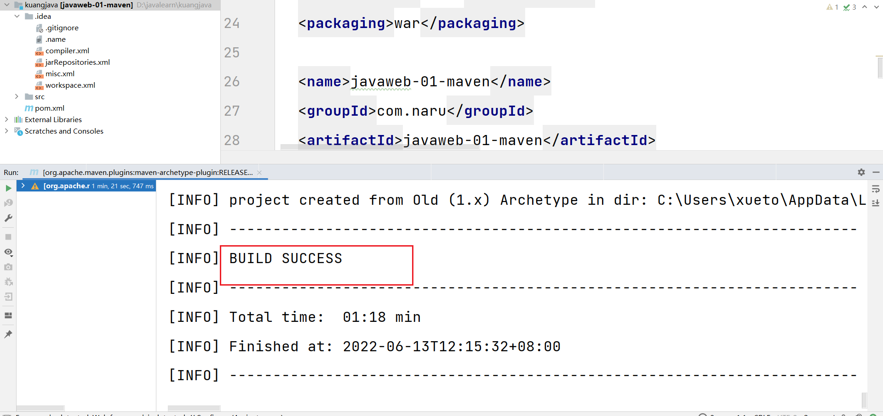Click the camera dump threads icon
This screenshot has width=883, height=416.
coord(8,267)
